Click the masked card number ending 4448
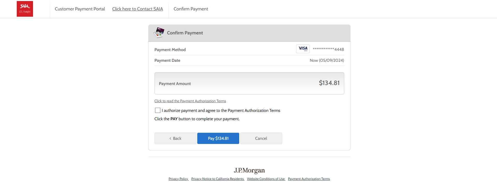497x193 pixels. [x=328, y=49]
